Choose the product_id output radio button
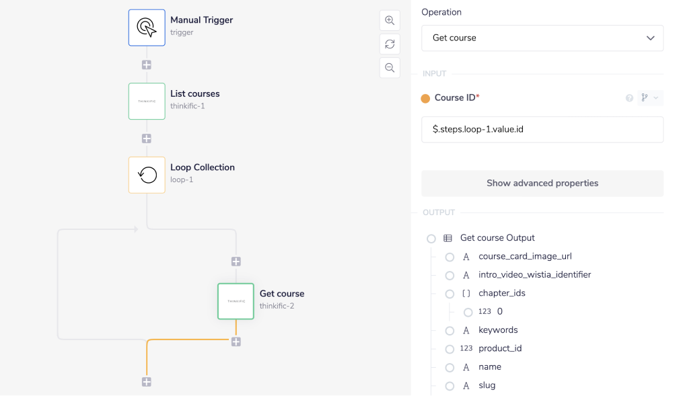The height and width of the screenshot is (396, 673). (x=450, y=349)
